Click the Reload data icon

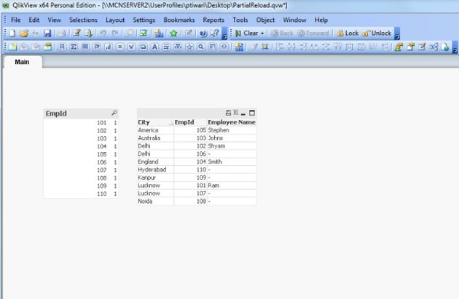coord(88,33)
